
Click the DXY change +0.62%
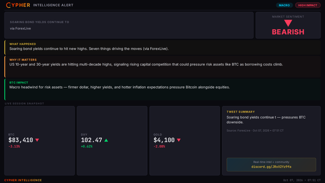[x=87, y=146]
